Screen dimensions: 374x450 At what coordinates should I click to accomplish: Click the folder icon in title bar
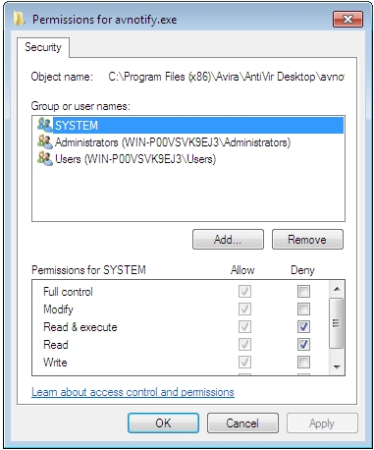tap(20, 19)
